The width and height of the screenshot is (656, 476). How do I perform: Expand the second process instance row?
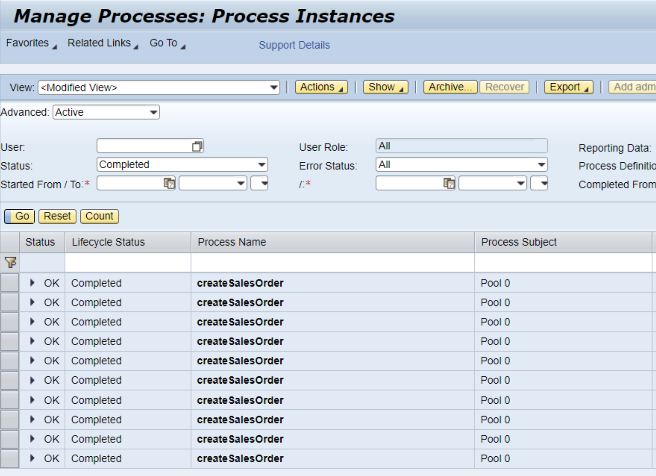point(32,302)
